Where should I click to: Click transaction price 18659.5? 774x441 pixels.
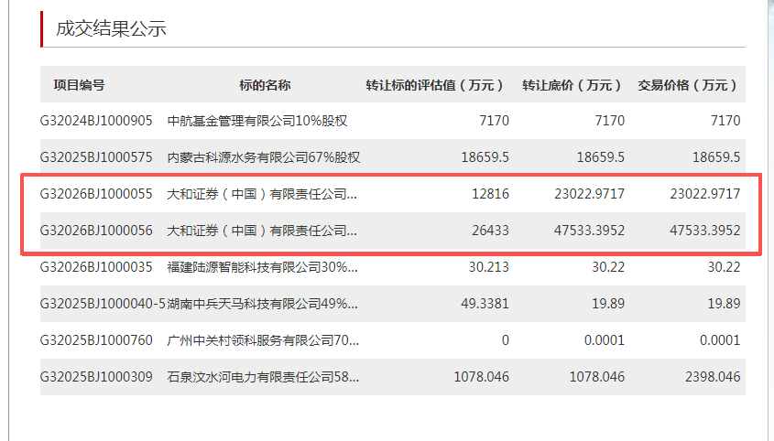[716, 157]
